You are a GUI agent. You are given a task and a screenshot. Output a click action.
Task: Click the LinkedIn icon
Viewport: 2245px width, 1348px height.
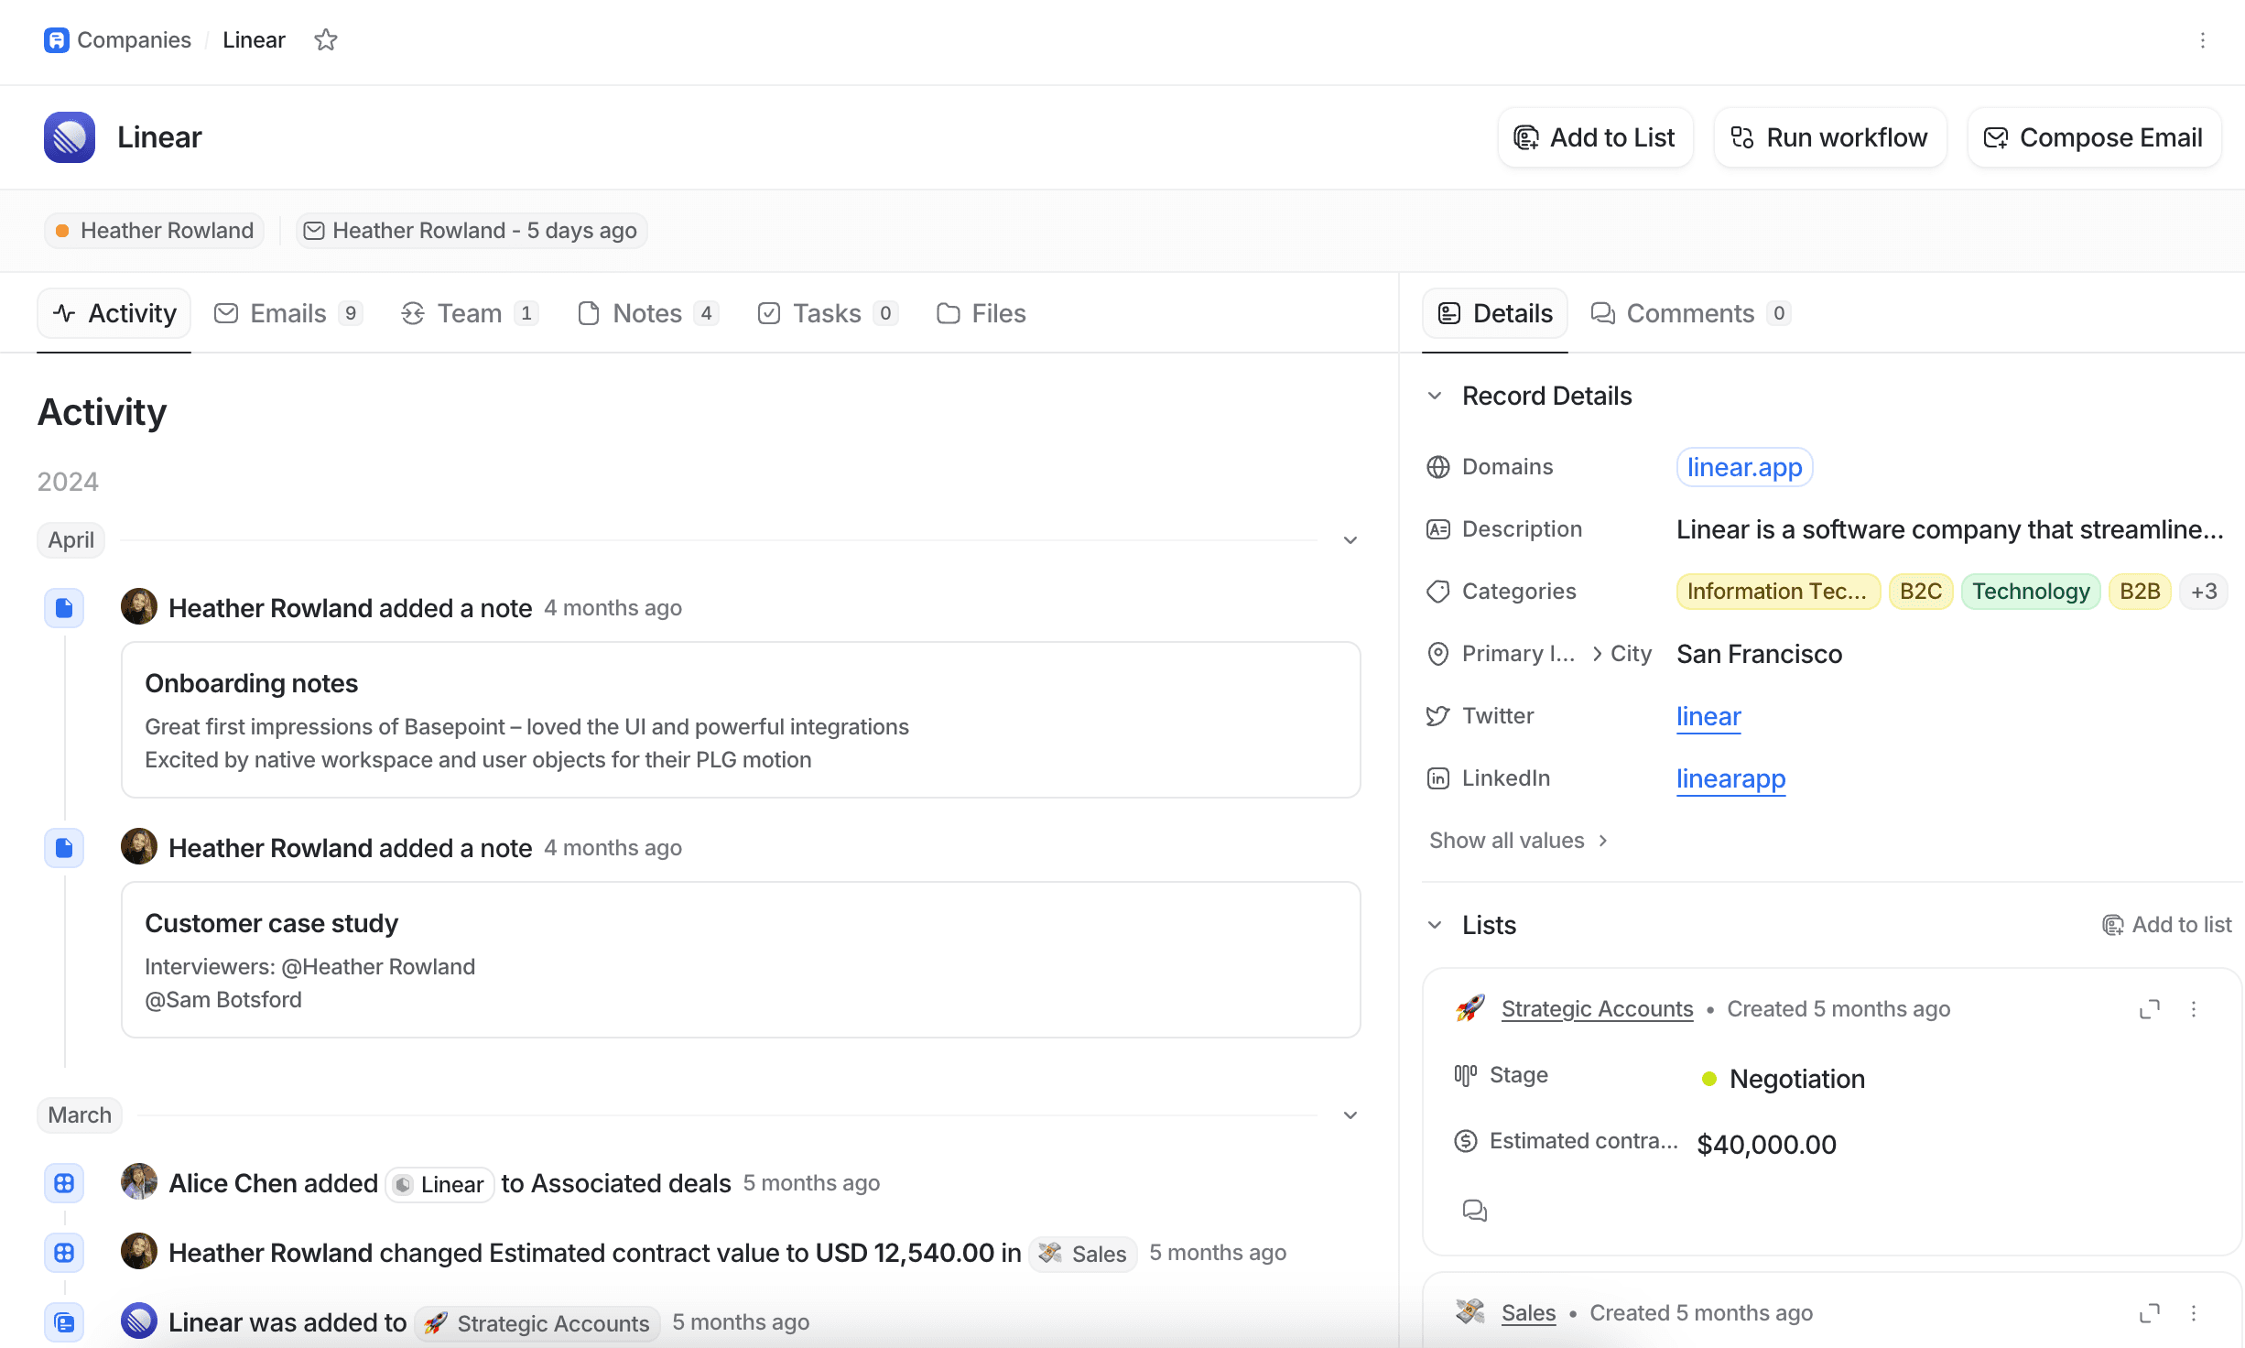[1438, 778]
